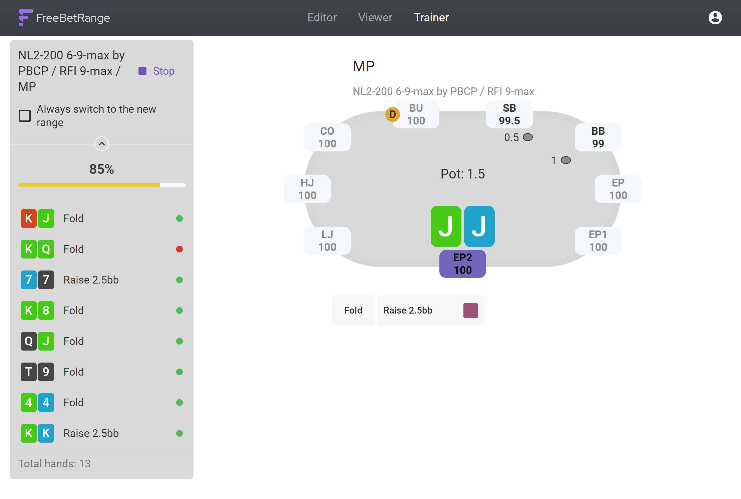Click the blue J hole card
Screen dimensions: 741x499
tap(479, 226)
